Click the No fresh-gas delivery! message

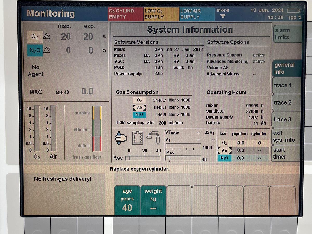coord(63,179)
